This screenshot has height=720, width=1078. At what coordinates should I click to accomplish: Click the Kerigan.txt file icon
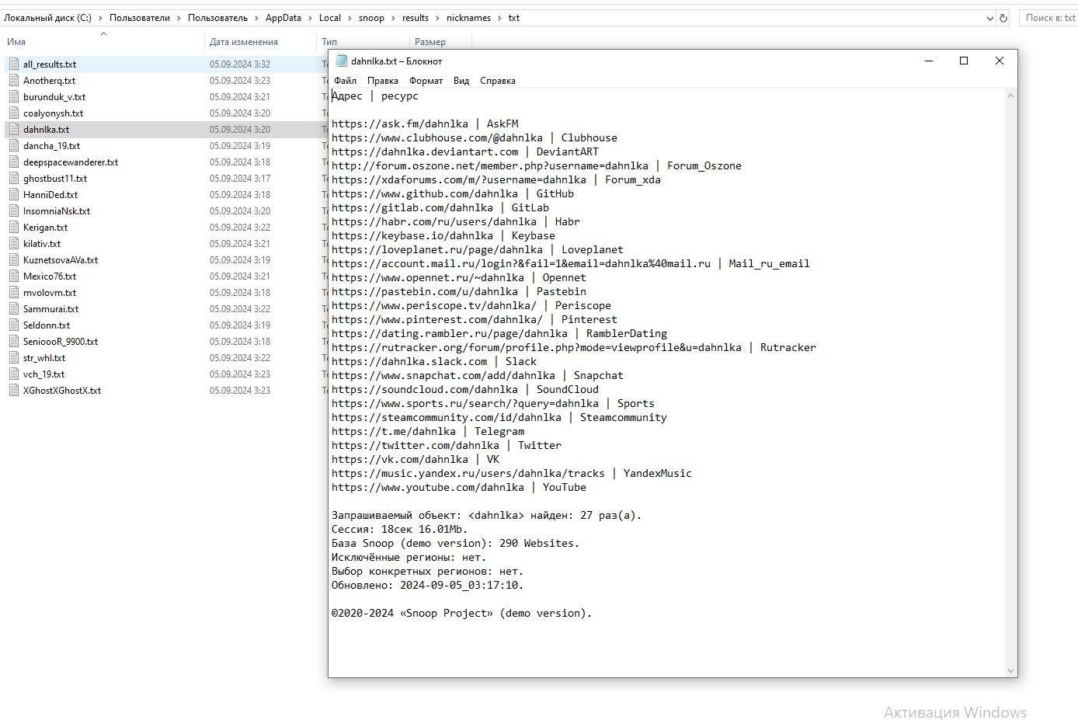coord(14,227)
